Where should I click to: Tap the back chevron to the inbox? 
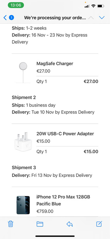pyautogui.click(x=5, y=18)
